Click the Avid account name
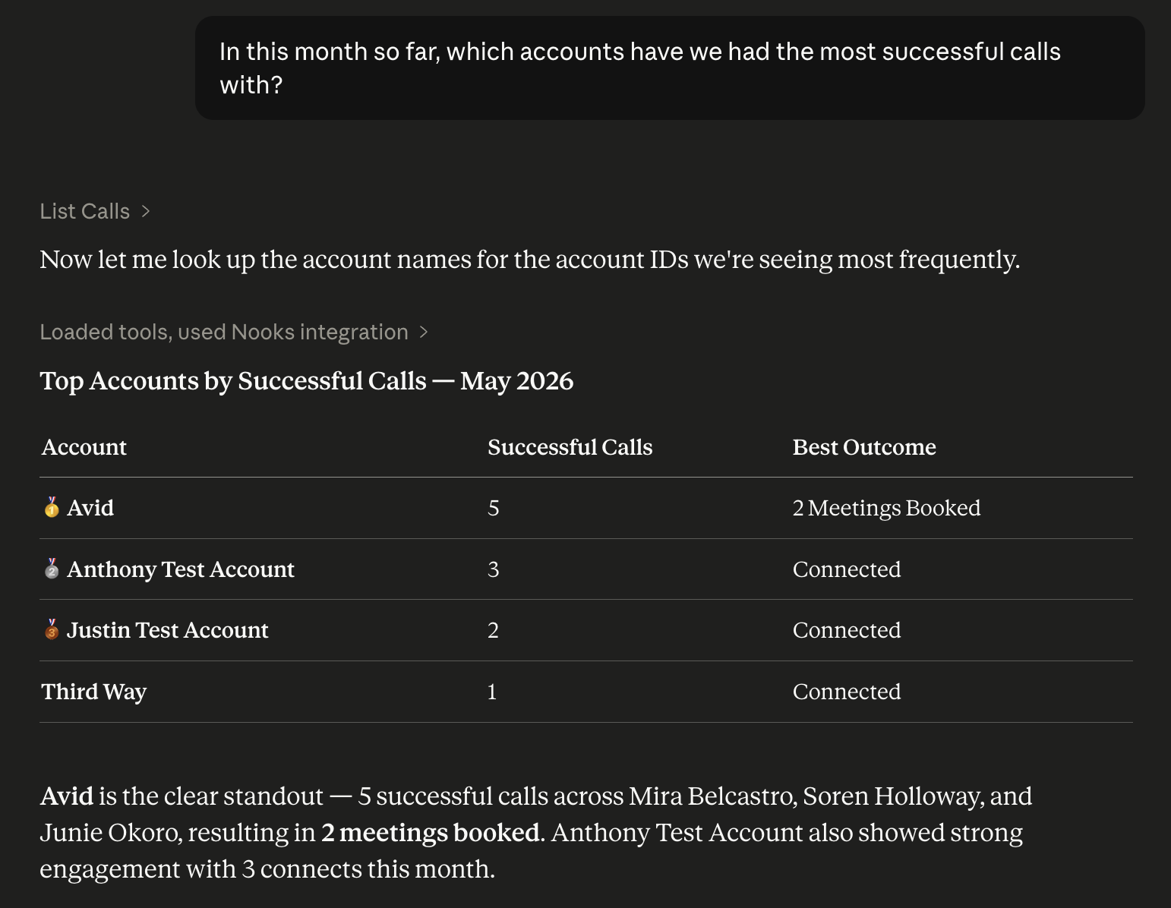1171x908 pixels. [x=90, y=507]
